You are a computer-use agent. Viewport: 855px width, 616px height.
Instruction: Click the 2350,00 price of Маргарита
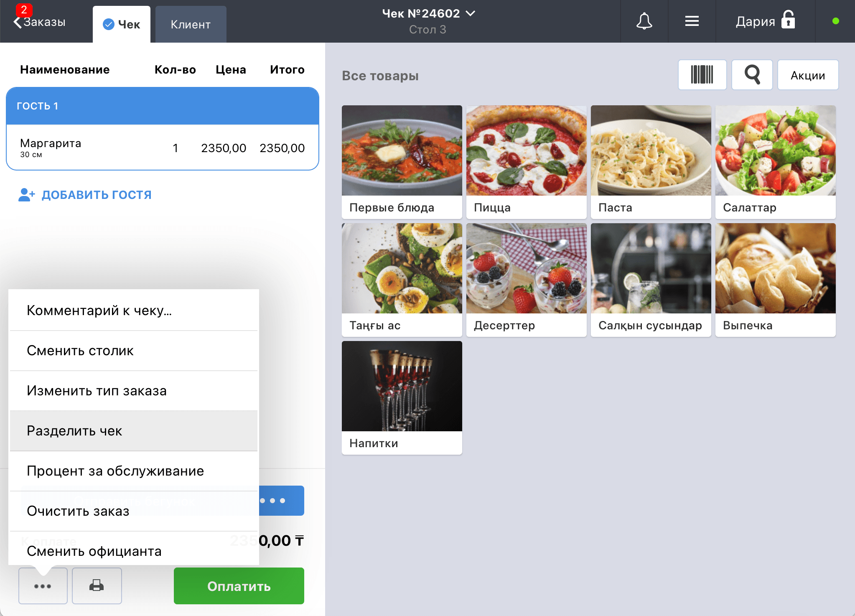[224, 148]
